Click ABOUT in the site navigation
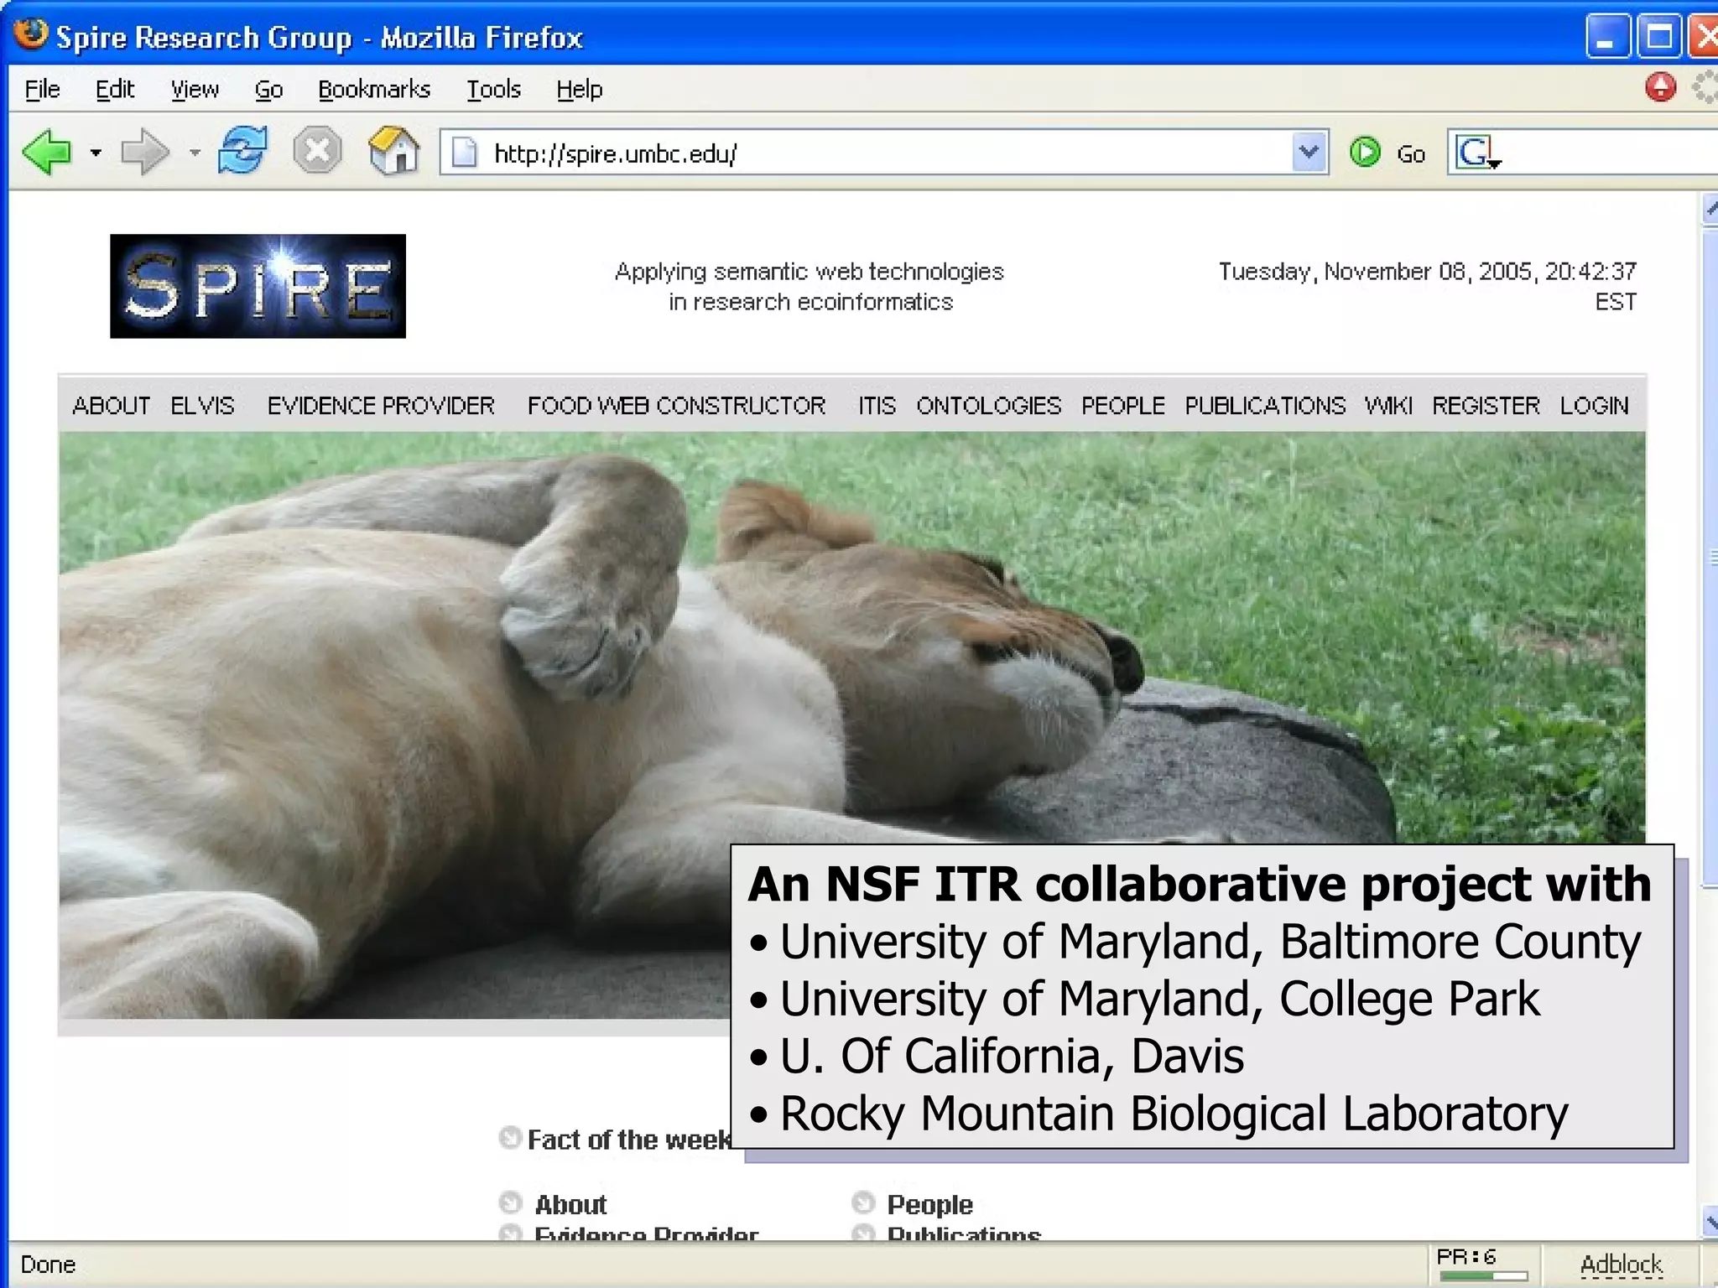Screen dimensions: 1718x1288 point(112,406)
